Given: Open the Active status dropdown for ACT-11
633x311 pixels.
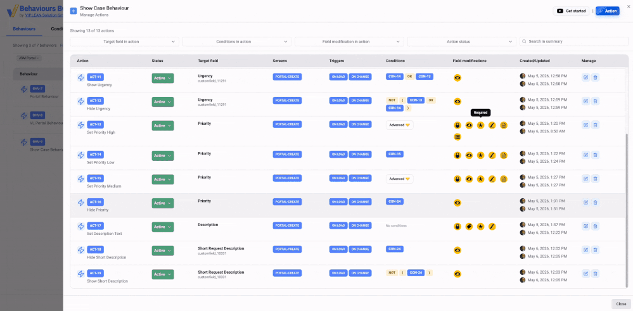Looking at the screenshot, I should coord(163,79).
